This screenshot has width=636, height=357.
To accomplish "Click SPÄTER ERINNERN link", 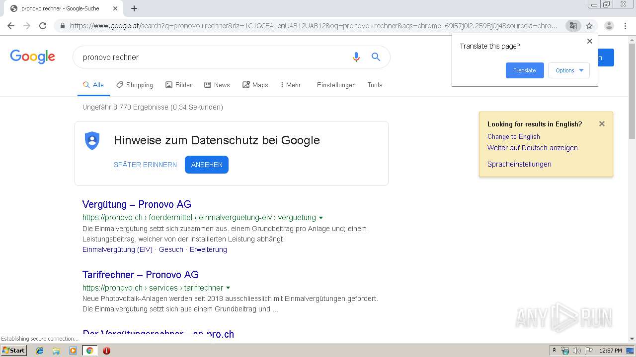I will 145,165.
